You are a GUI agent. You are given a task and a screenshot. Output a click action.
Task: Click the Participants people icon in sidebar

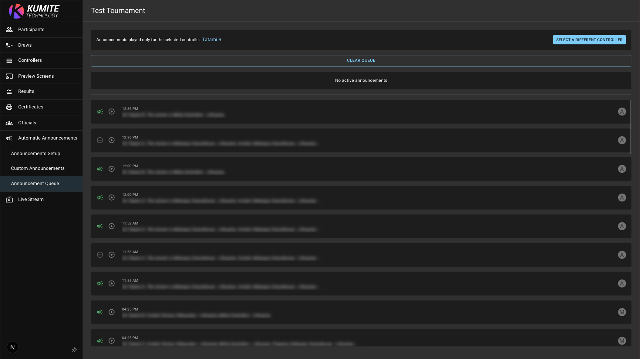9,30
